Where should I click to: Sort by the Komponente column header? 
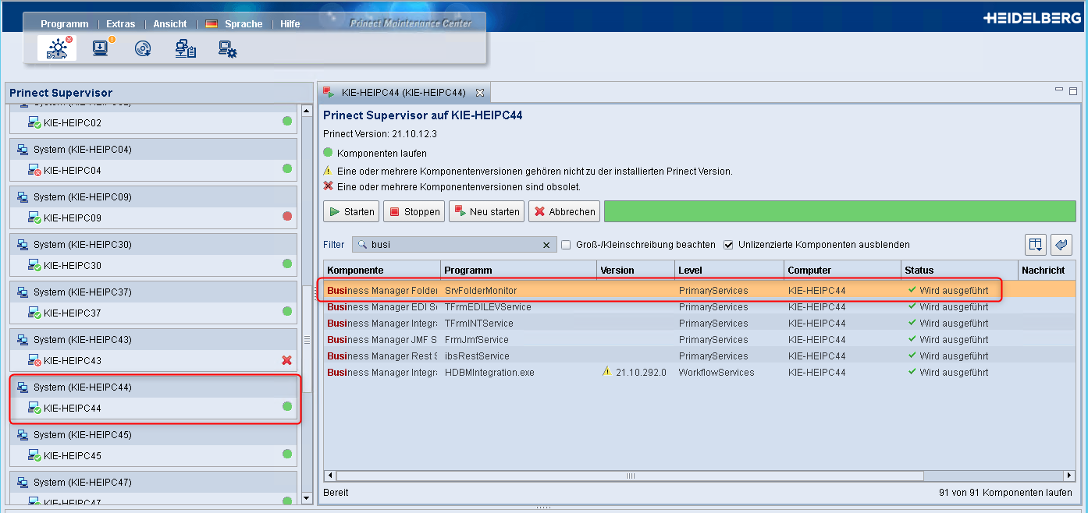382,271
